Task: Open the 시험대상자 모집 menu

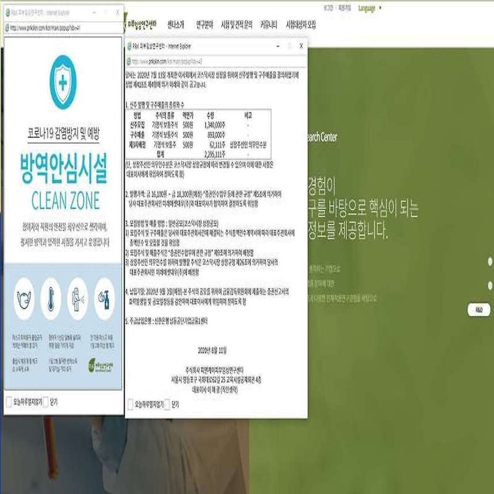Action: [301, 25]
